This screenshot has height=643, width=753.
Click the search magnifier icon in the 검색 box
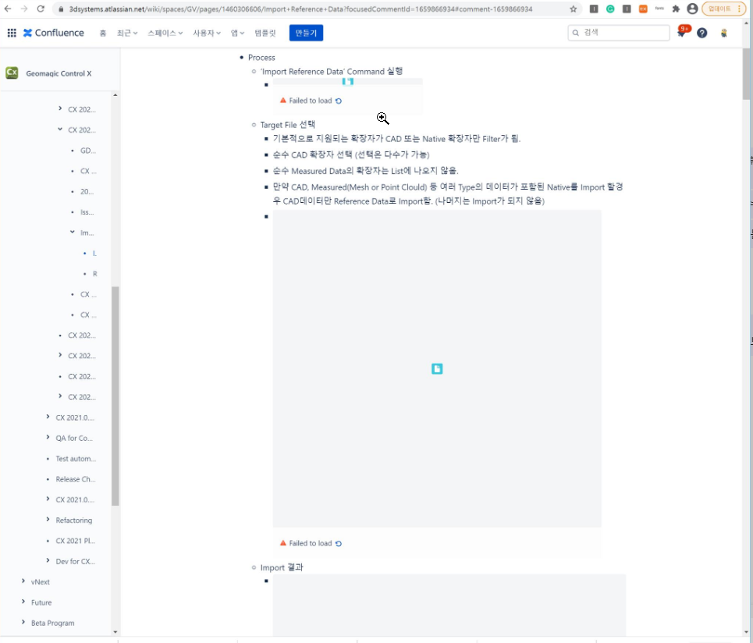(575, 33)
